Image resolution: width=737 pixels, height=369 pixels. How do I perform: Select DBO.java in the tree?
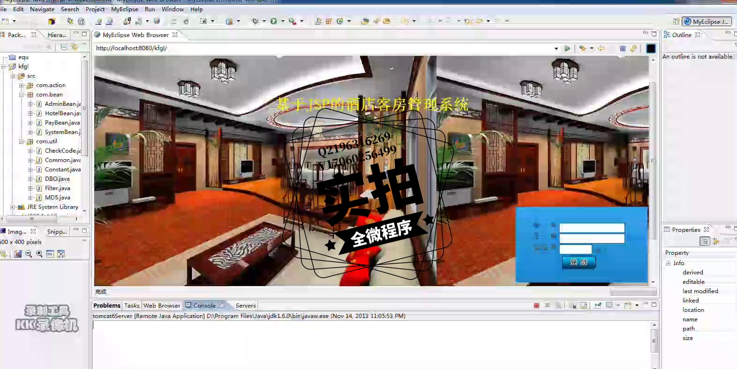click(57, 179)
